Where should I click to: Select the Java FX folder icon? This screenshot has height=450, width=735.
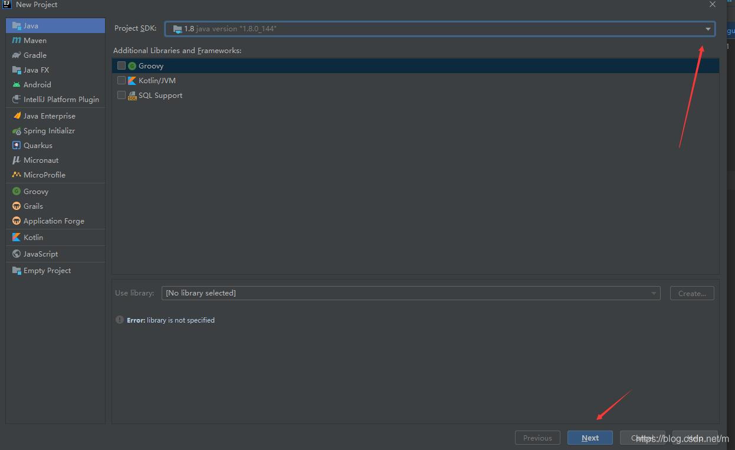point(17,70)
